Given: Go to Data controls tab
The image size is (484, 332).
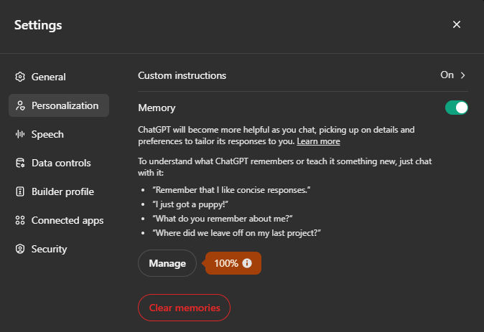Looking at the screenshot, I should [x=59, y=163].
